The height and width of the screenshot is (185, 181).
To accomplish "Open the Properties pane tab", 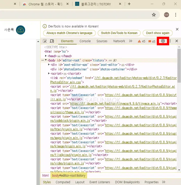I will pos(151,182).
